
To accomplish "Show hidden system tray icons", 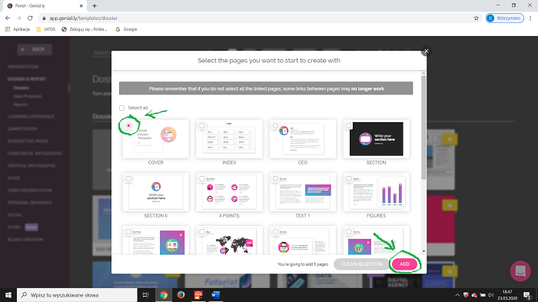I will [457, 295].
